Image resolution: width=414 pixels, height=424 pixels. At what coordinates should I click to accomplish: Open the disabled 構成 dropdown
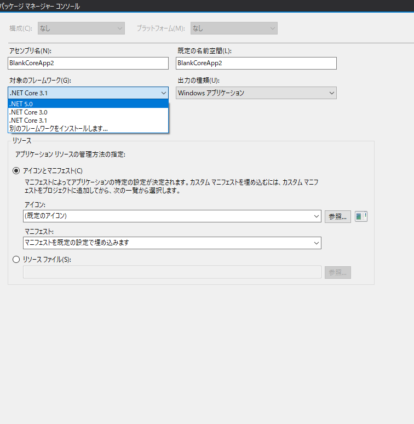pos(81,28)
